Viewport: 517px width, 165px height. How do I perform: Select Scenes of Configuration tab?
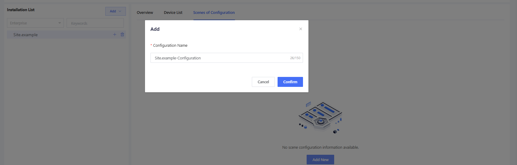(x=214, y=13)
